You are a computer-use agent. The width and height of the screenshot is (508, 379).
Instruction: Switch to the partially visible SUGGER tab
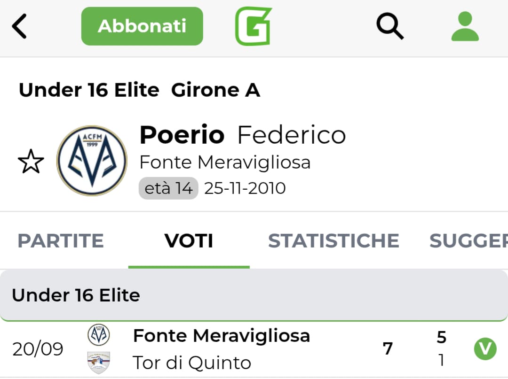coord(468,241)
